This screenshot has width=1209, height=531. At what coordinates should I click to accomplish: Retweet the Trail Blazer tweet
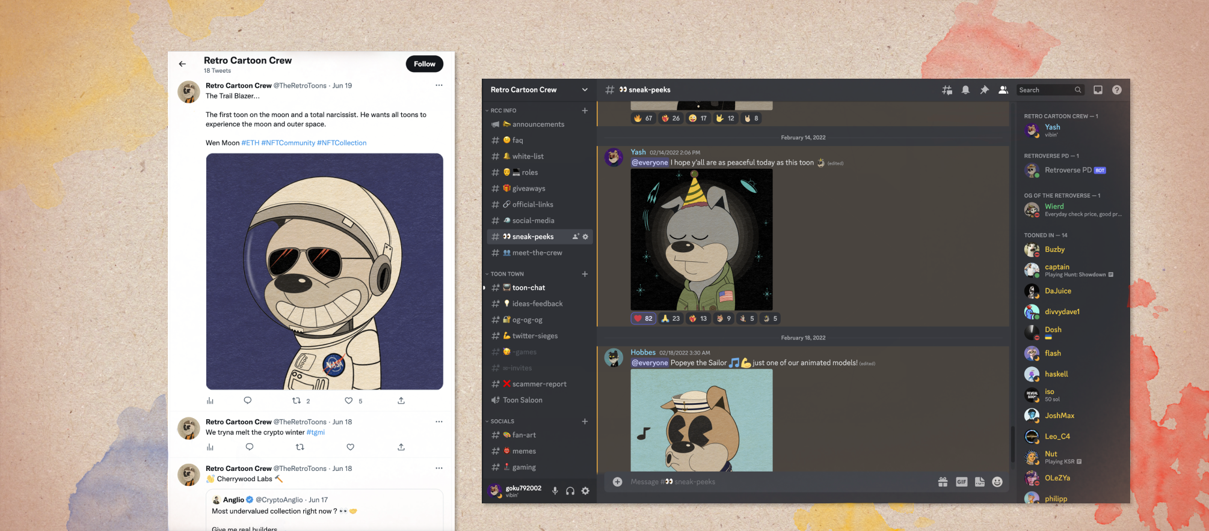[296, 401]
